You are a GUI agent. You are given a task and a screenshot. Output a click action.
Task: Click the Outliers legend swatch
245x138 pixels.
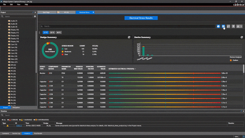[231, 60]
